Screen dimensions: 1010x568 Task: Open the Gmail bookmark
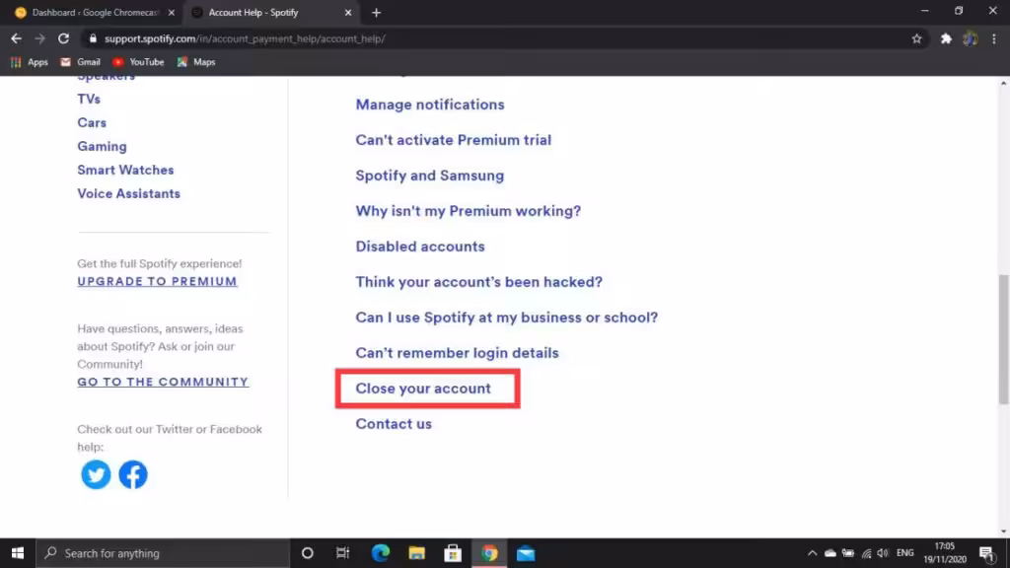point(81,62)
